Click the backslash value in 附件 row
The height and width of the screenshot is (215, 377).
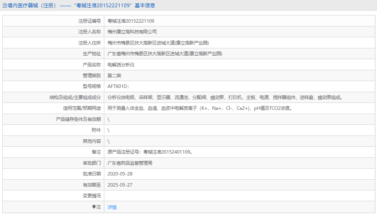[109, 131]
